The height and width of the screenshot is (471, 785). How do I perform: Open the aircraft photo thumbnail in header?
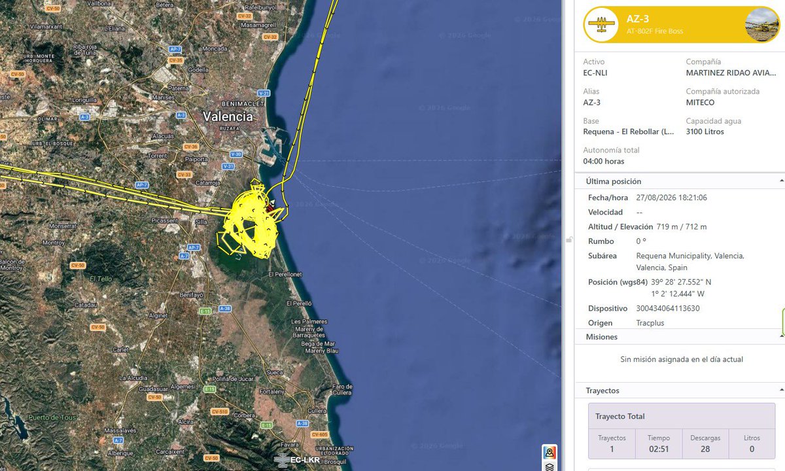coord(762,25)
